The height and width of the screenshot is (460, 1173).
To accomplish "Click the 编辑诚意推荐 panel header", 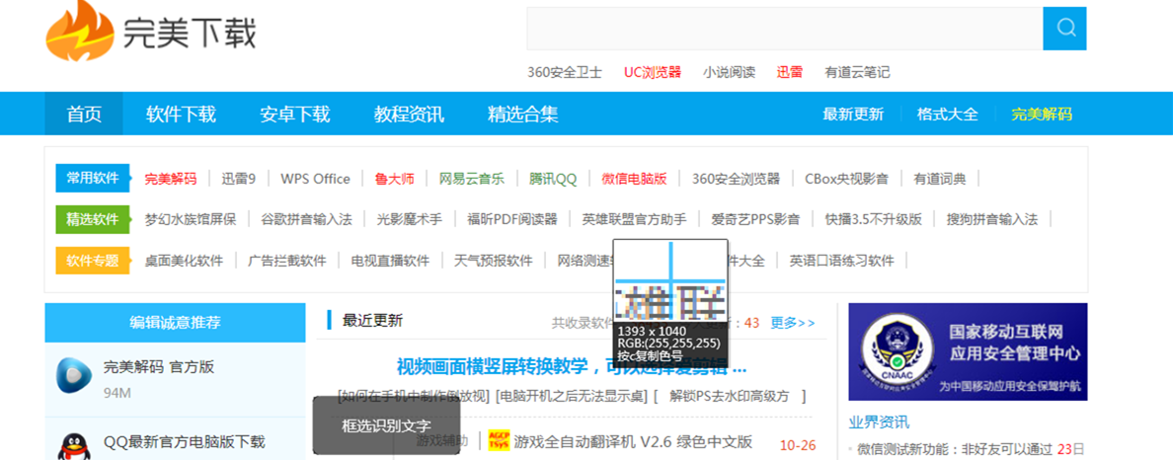I will pyautogui.click(x=175, y=323).
